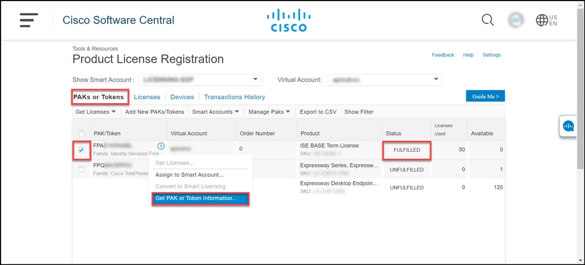Open the chat assistant bubble icon
The width and height of the screenshot is (585, 265).
tap(569, 126)
